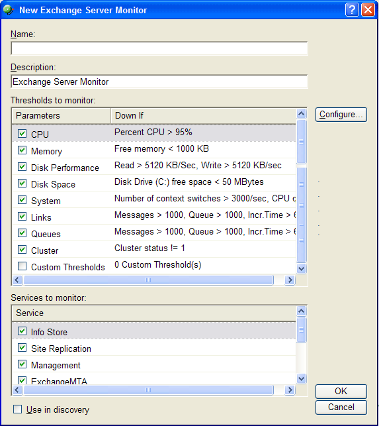Click thresholds list scroll down arrow
This screenshot has width=379, height=426.
(x=301, y=269)
